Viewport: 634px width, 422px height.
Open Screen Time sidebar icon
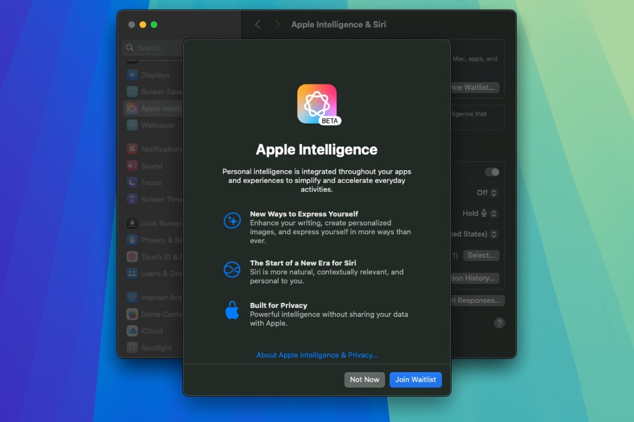132,199
